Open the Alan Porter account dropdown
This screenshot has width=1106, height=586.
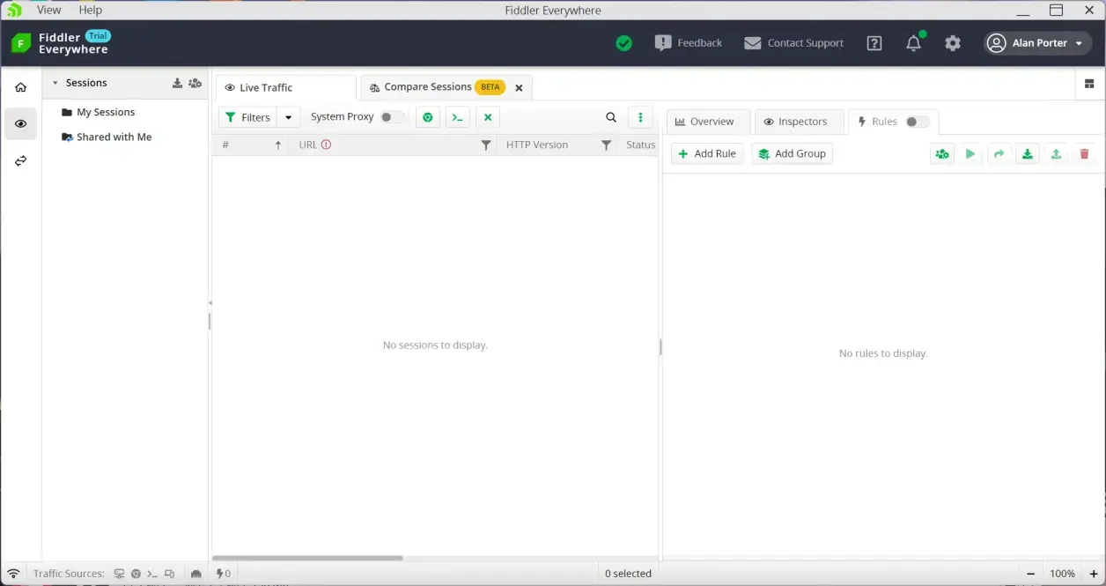point(1038,43)
